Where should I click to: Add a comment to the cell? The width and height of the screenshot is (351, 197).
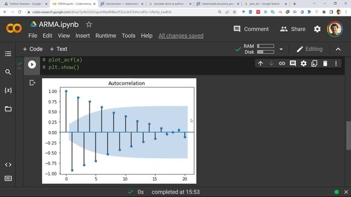(292, 63)
